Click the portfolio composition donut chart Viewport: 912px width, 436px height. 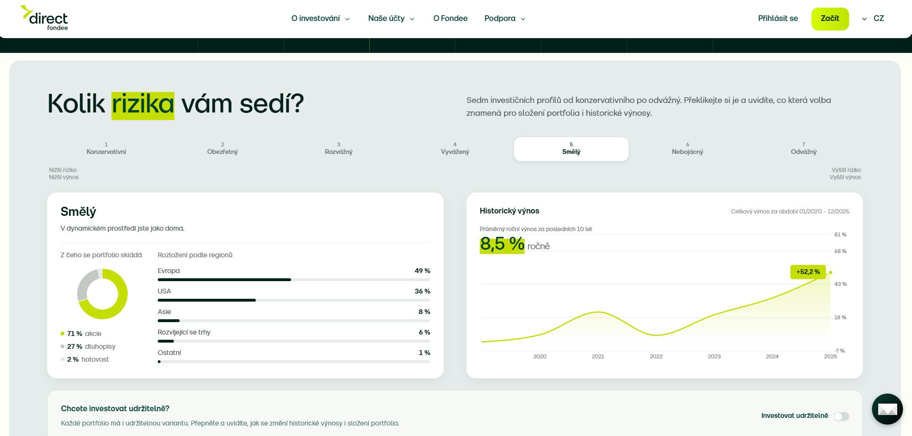(x=102, y=294)
